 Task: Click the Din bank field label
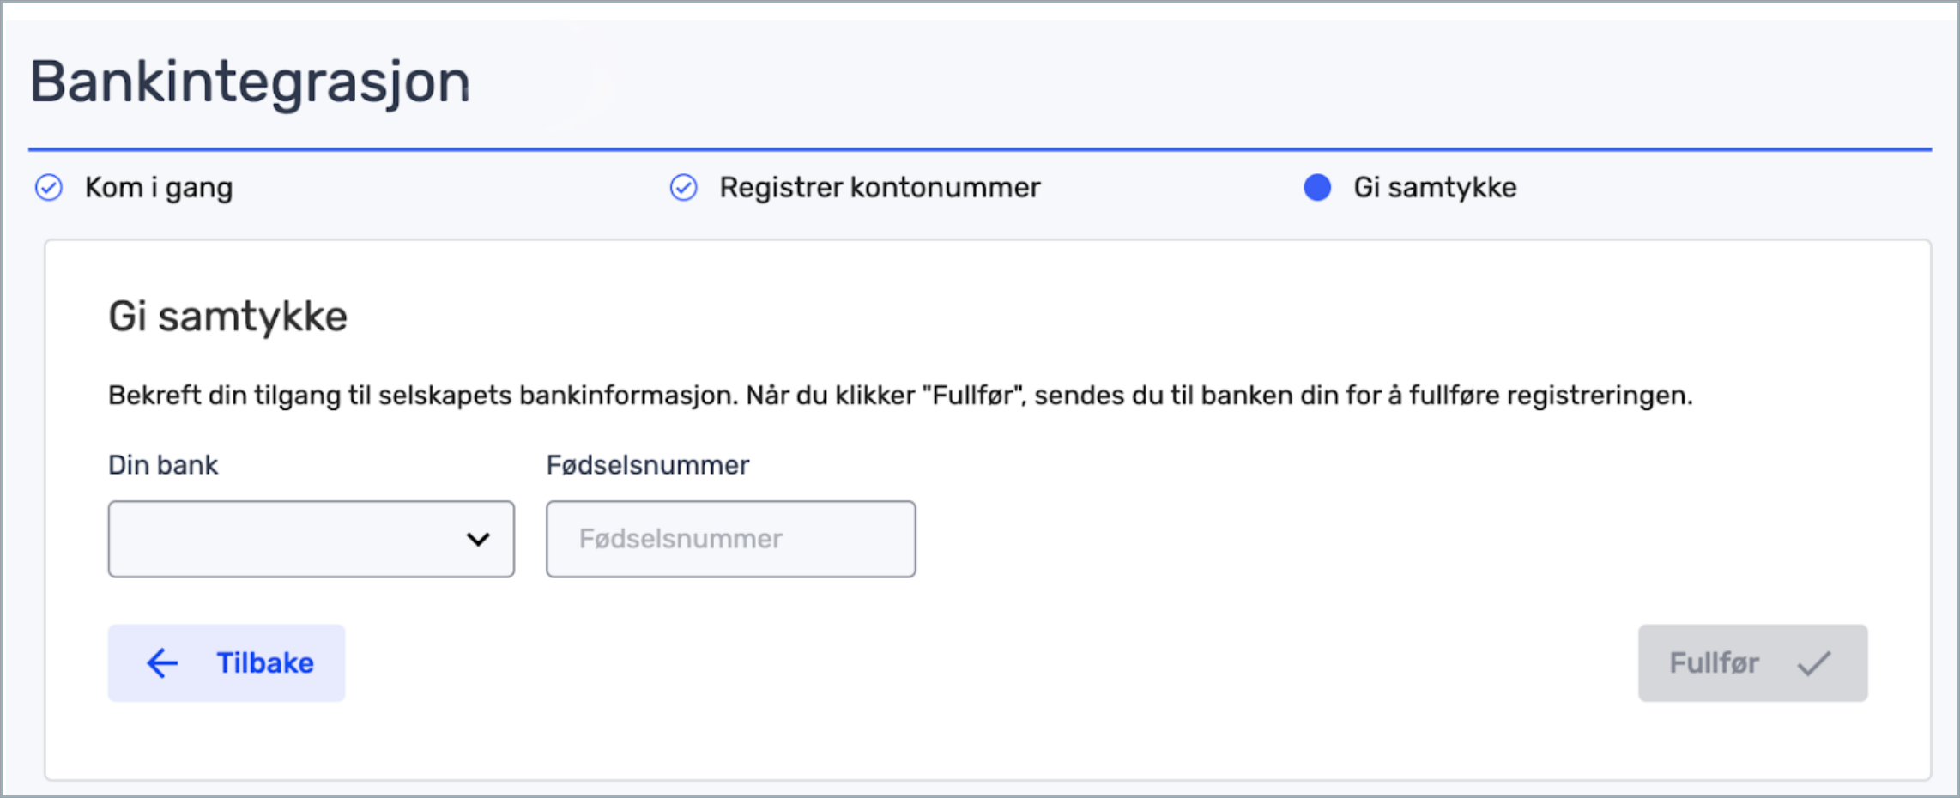tap(163, 465)
